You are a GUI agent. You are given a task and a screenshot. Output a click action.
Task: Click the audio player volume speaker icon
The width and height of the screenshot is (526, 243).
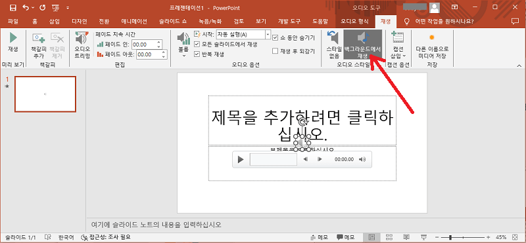362,159
